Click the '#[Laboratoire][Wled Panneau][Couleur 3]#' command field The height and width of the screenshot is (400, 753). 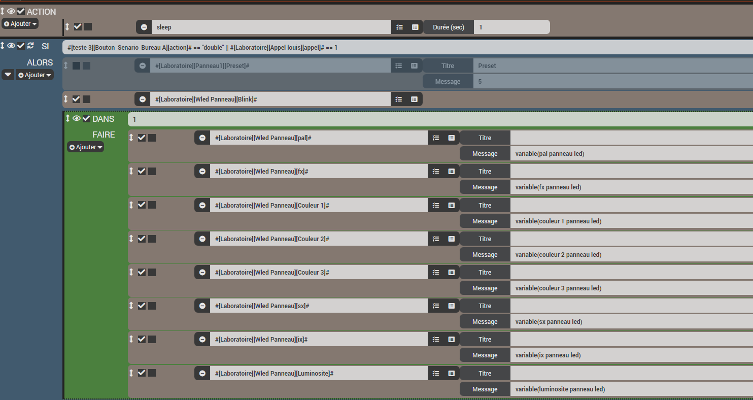click(x=319, y=273)
